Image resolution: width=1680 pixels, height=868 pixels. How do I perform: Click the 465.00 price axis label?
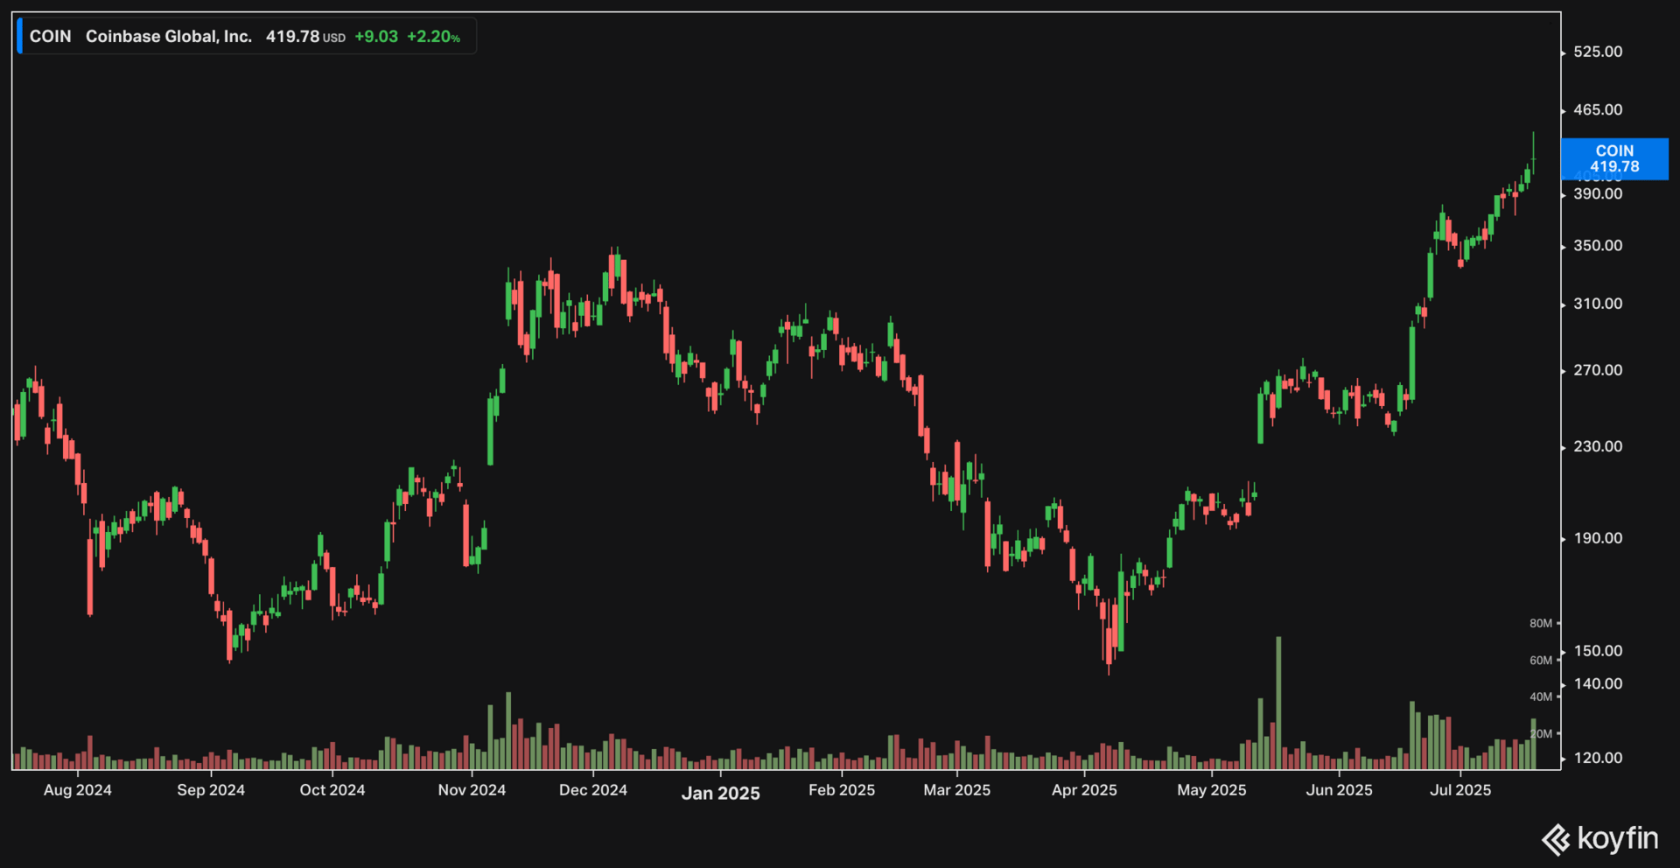(1598, 110)
